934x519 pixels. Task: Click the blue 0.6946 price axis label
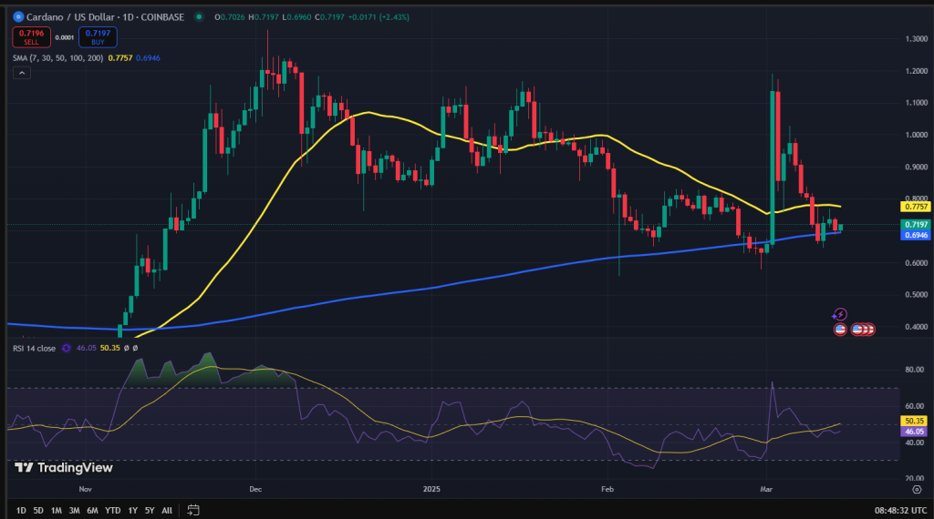click(x=916, y=235)
